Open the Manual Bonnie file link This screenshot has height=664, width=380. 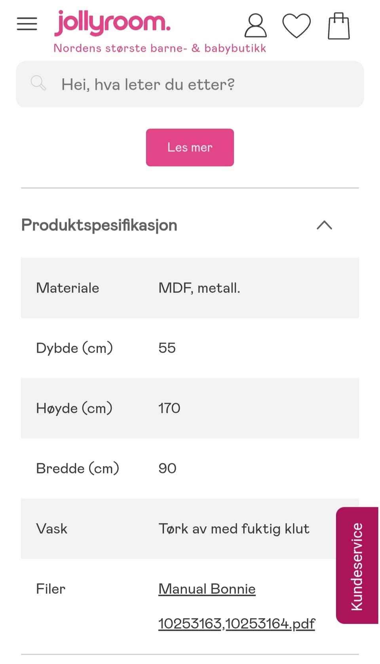pyautogui.click(x=207, y=589)
